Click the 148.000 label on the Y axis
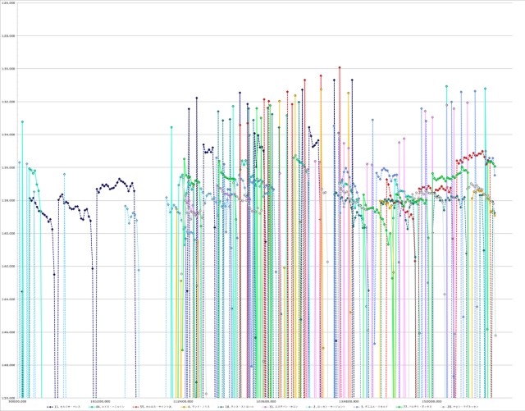 pyautogui.click(x=9, y=365)
